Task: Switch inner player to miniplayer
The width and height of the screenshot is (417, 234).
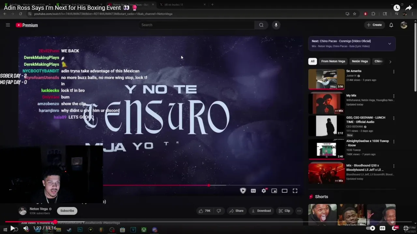Action: click(274, 191)
